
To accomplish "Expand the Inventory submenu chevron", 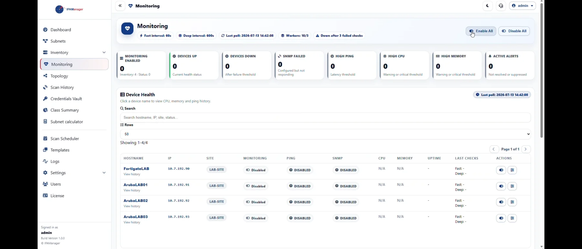I will [104, 52].
